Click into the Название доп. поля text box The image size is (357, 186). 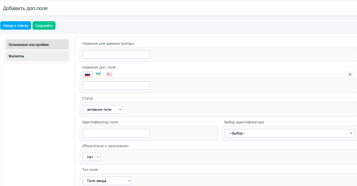point(116,86)
